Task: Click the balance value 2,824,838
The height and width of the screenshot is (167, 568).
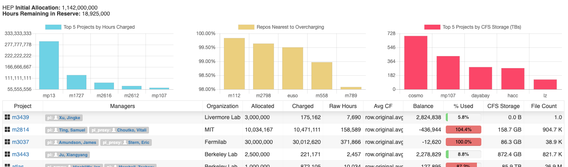Action: pos(429,118)
